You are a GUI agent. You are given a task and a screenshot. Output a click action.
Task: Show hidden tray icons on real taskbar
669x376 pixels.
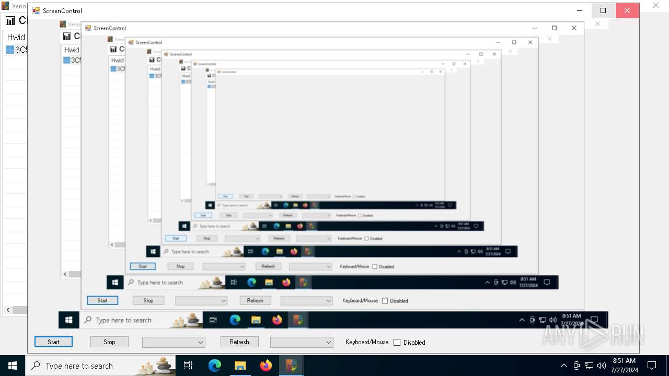pos(563,366)
